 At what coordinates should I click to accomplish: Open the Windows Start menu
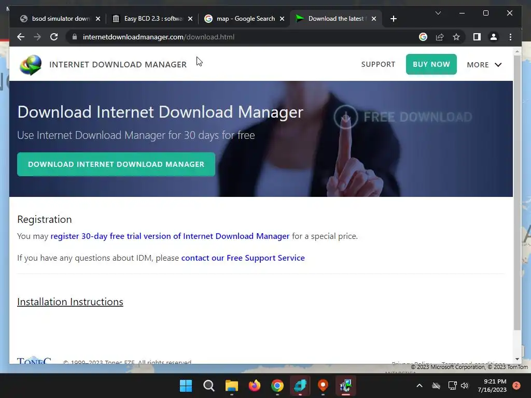click(186, 386)
